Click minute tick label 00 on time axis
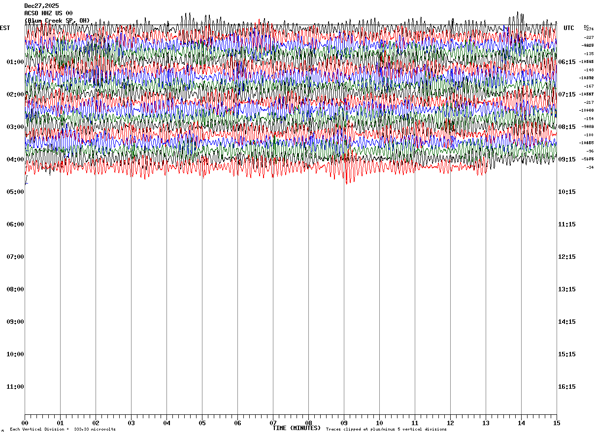 25,423
